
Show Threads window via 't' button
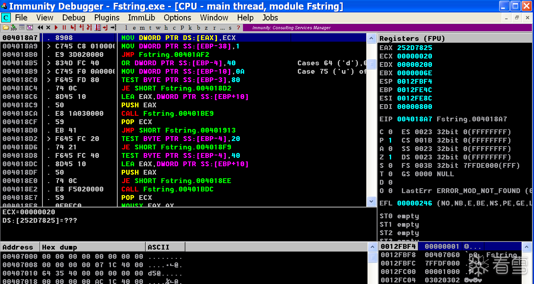click(x=150, y=28)
